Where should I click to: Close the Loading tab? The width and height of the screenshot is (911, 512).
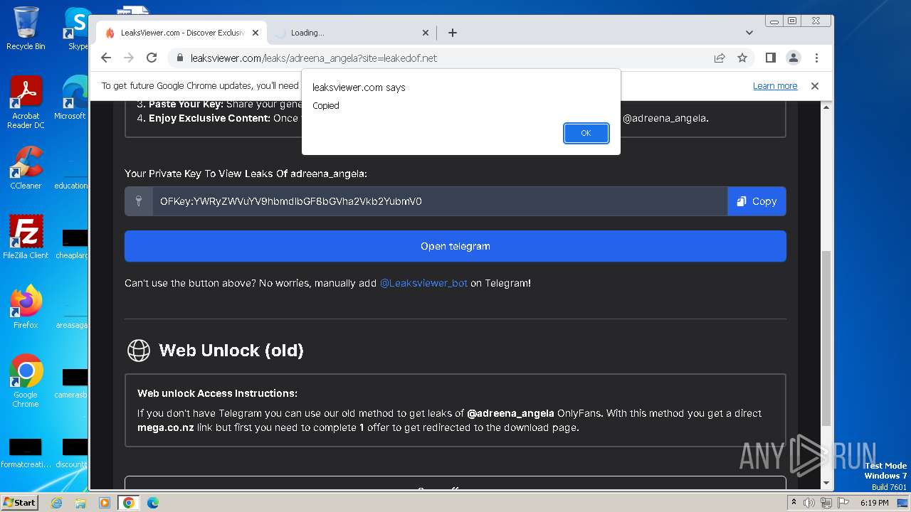pos(426,33)
